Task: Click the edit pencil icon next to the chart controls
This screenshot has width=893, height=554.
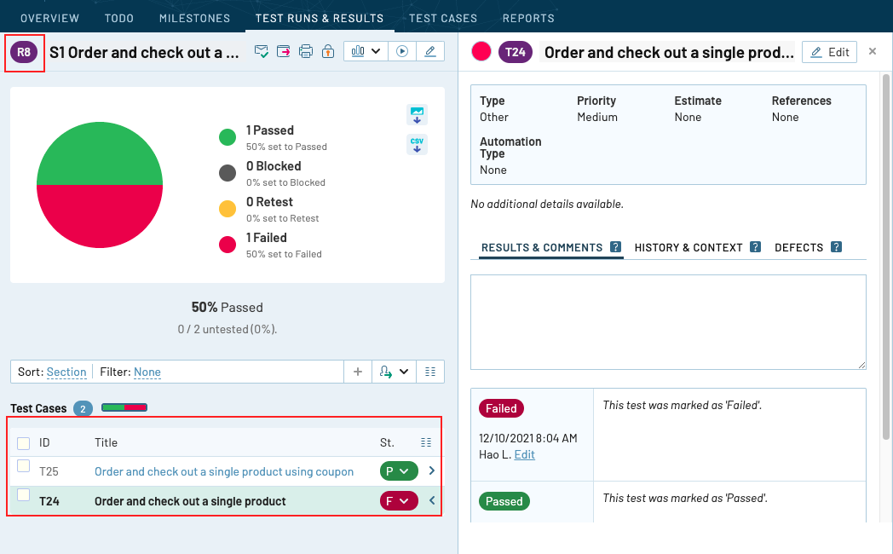Action: coord(430,51)
